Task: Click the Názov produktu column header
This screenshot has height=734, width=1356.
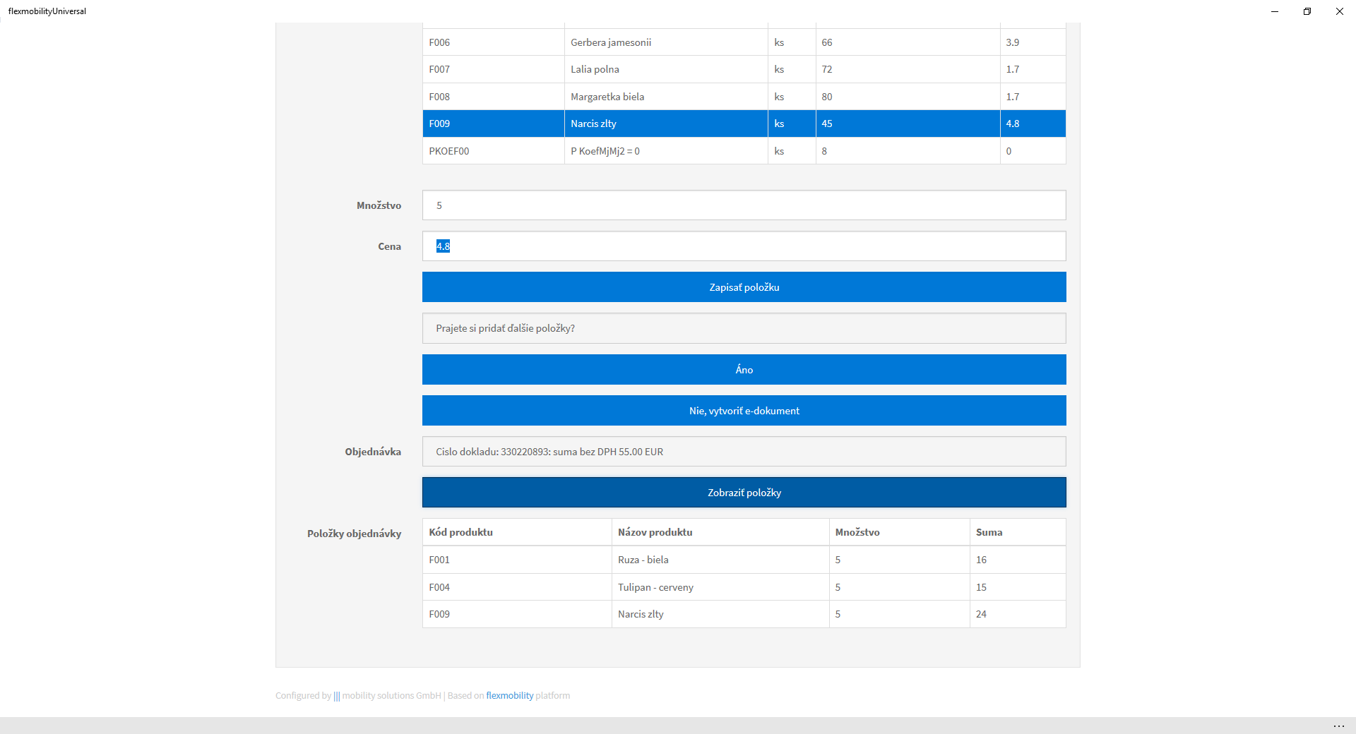Action: click(x=720, y=532)
